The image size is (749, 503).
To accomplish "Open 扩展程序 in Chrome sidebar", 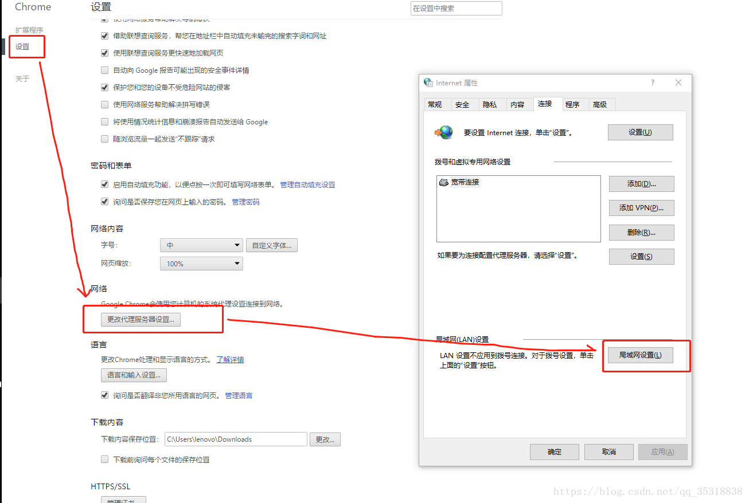I will tap(29, 30).
